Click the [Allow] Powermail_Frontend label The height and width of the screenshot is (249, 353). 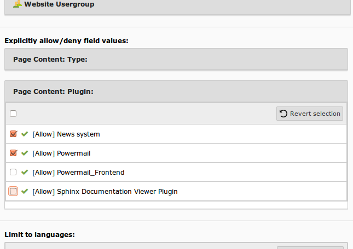pos(78,173)
